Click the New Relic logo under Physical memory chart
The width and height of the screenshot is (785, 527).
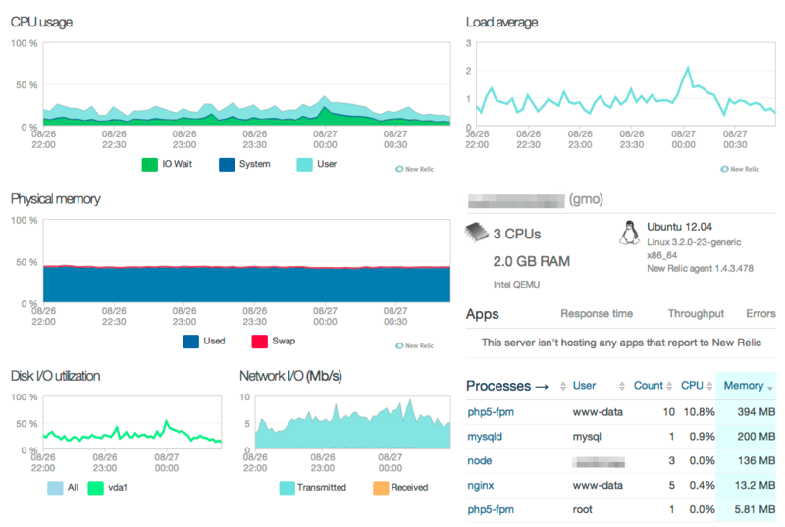tap(414, 345)
